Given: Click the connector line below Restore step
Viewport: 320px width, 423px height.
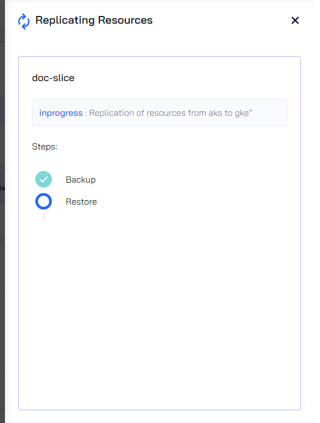Looking at the screenshot, I should (x=44, y=217).
